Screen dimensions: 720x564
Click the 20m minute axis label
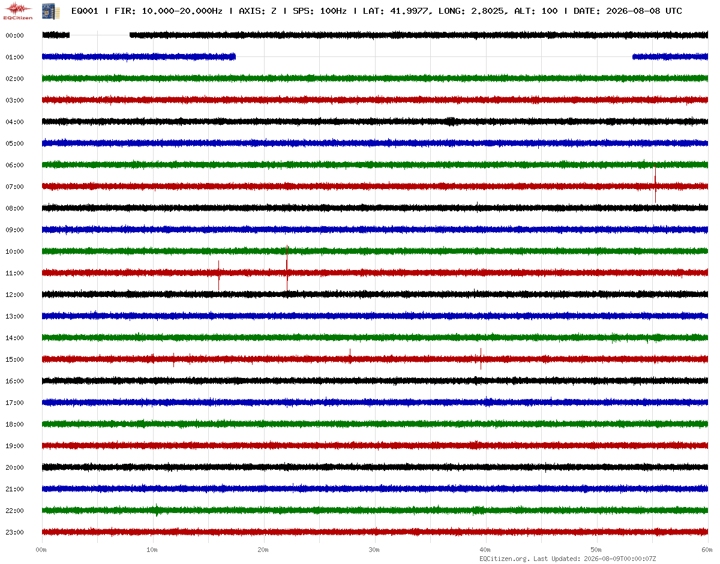pos(263,550)
